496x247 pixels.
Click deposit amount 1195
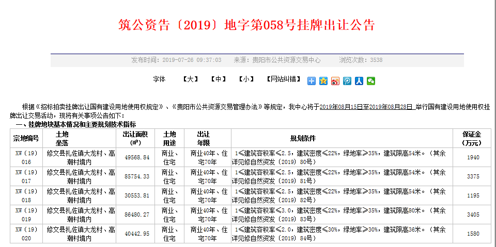(x=473, y=195)
